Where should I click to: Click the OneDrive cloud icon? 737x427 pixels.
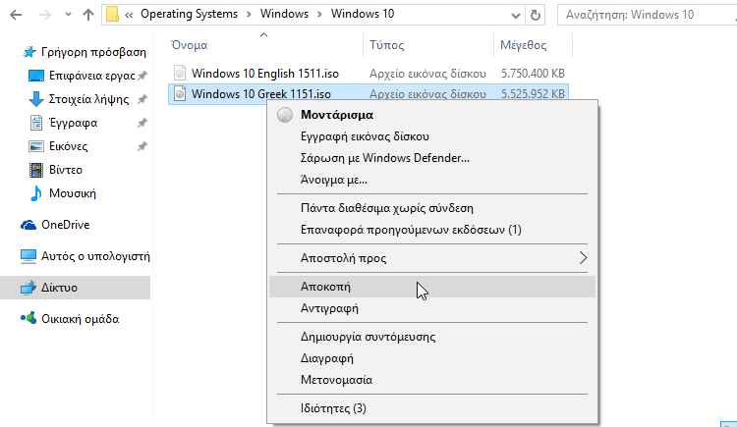(x=28, y=225)
